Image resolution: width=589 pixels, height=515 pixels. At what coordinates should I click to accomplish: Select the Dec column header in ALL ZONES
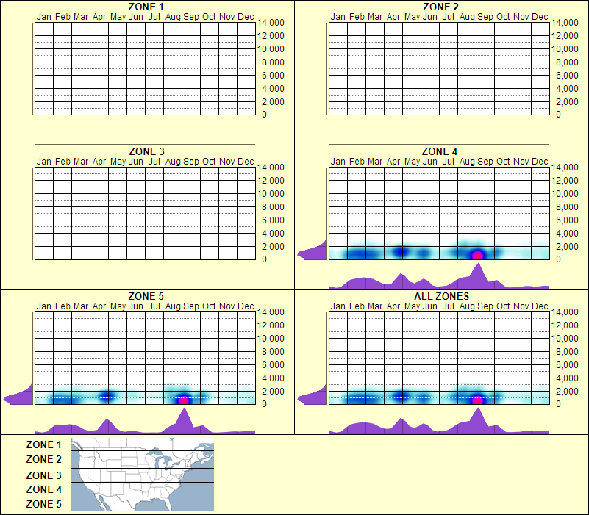point(543,307)
